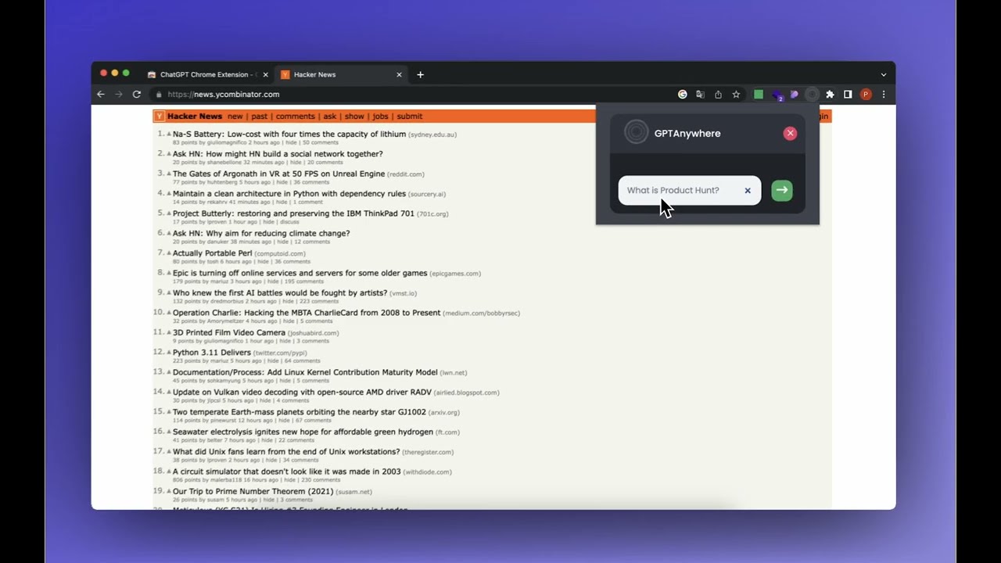The image size is (1001, 563).
Task: Open the 'show' nav link
Action: 354,117
